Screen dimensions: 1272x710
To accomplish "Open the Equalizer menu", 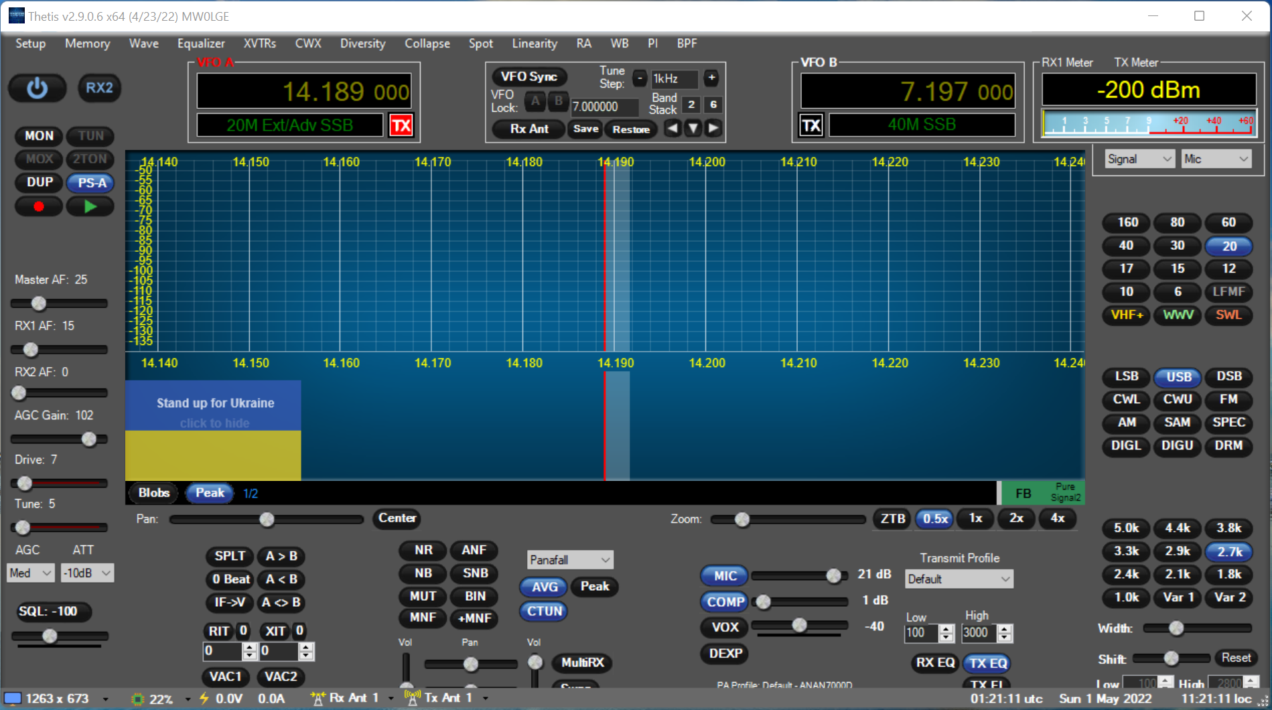I will tap(201, 44).
